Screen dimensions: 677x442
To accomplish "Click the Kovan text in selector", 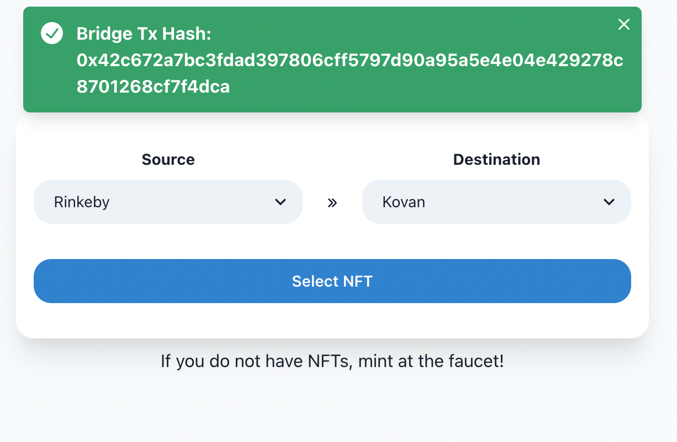I will click(x=404, y=202).
